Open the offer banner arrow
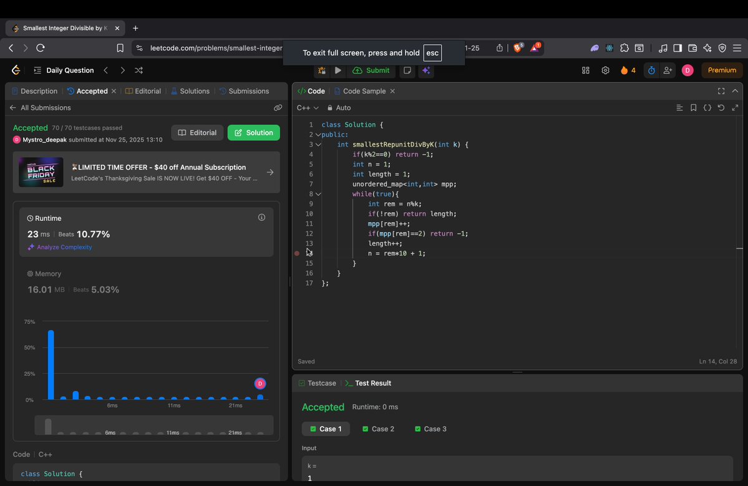 (x=270, y=172)
